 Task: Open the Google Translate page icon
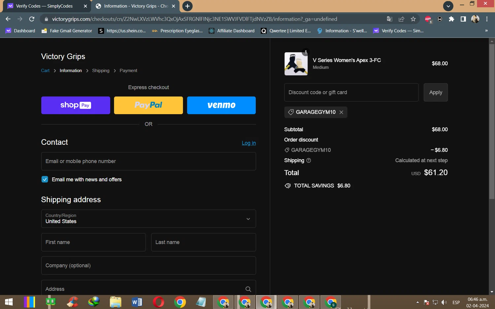389,19
